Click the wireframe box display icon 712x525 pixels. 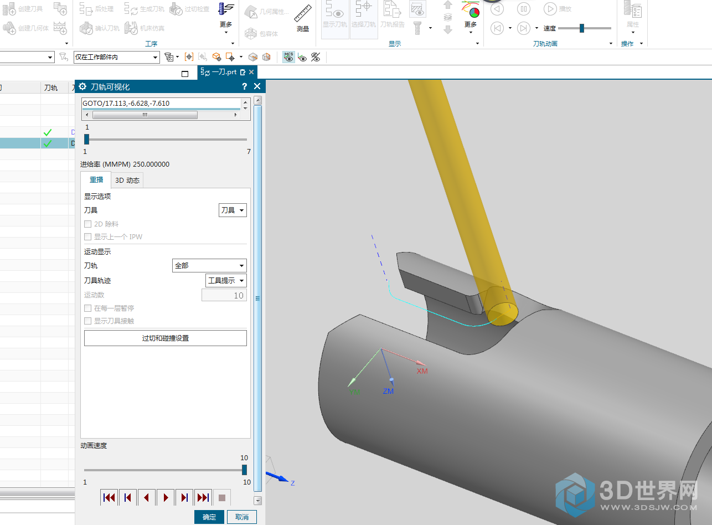[266, 56]
